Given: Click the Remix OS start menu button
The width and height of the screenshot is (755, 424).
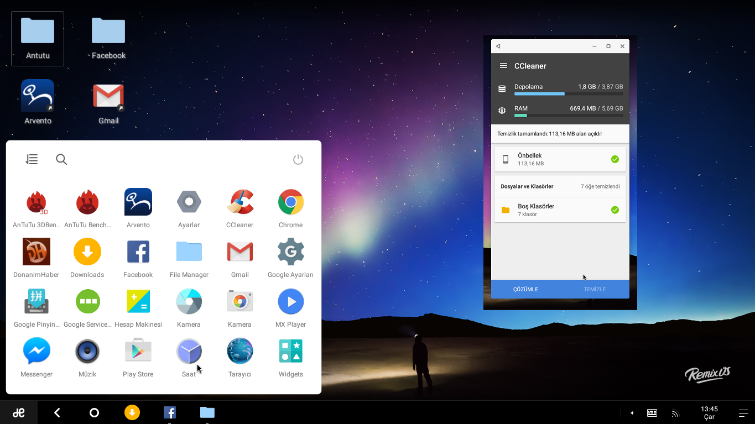Looking at the screenshot, I should pyautogui.click(x=19, y=412).
